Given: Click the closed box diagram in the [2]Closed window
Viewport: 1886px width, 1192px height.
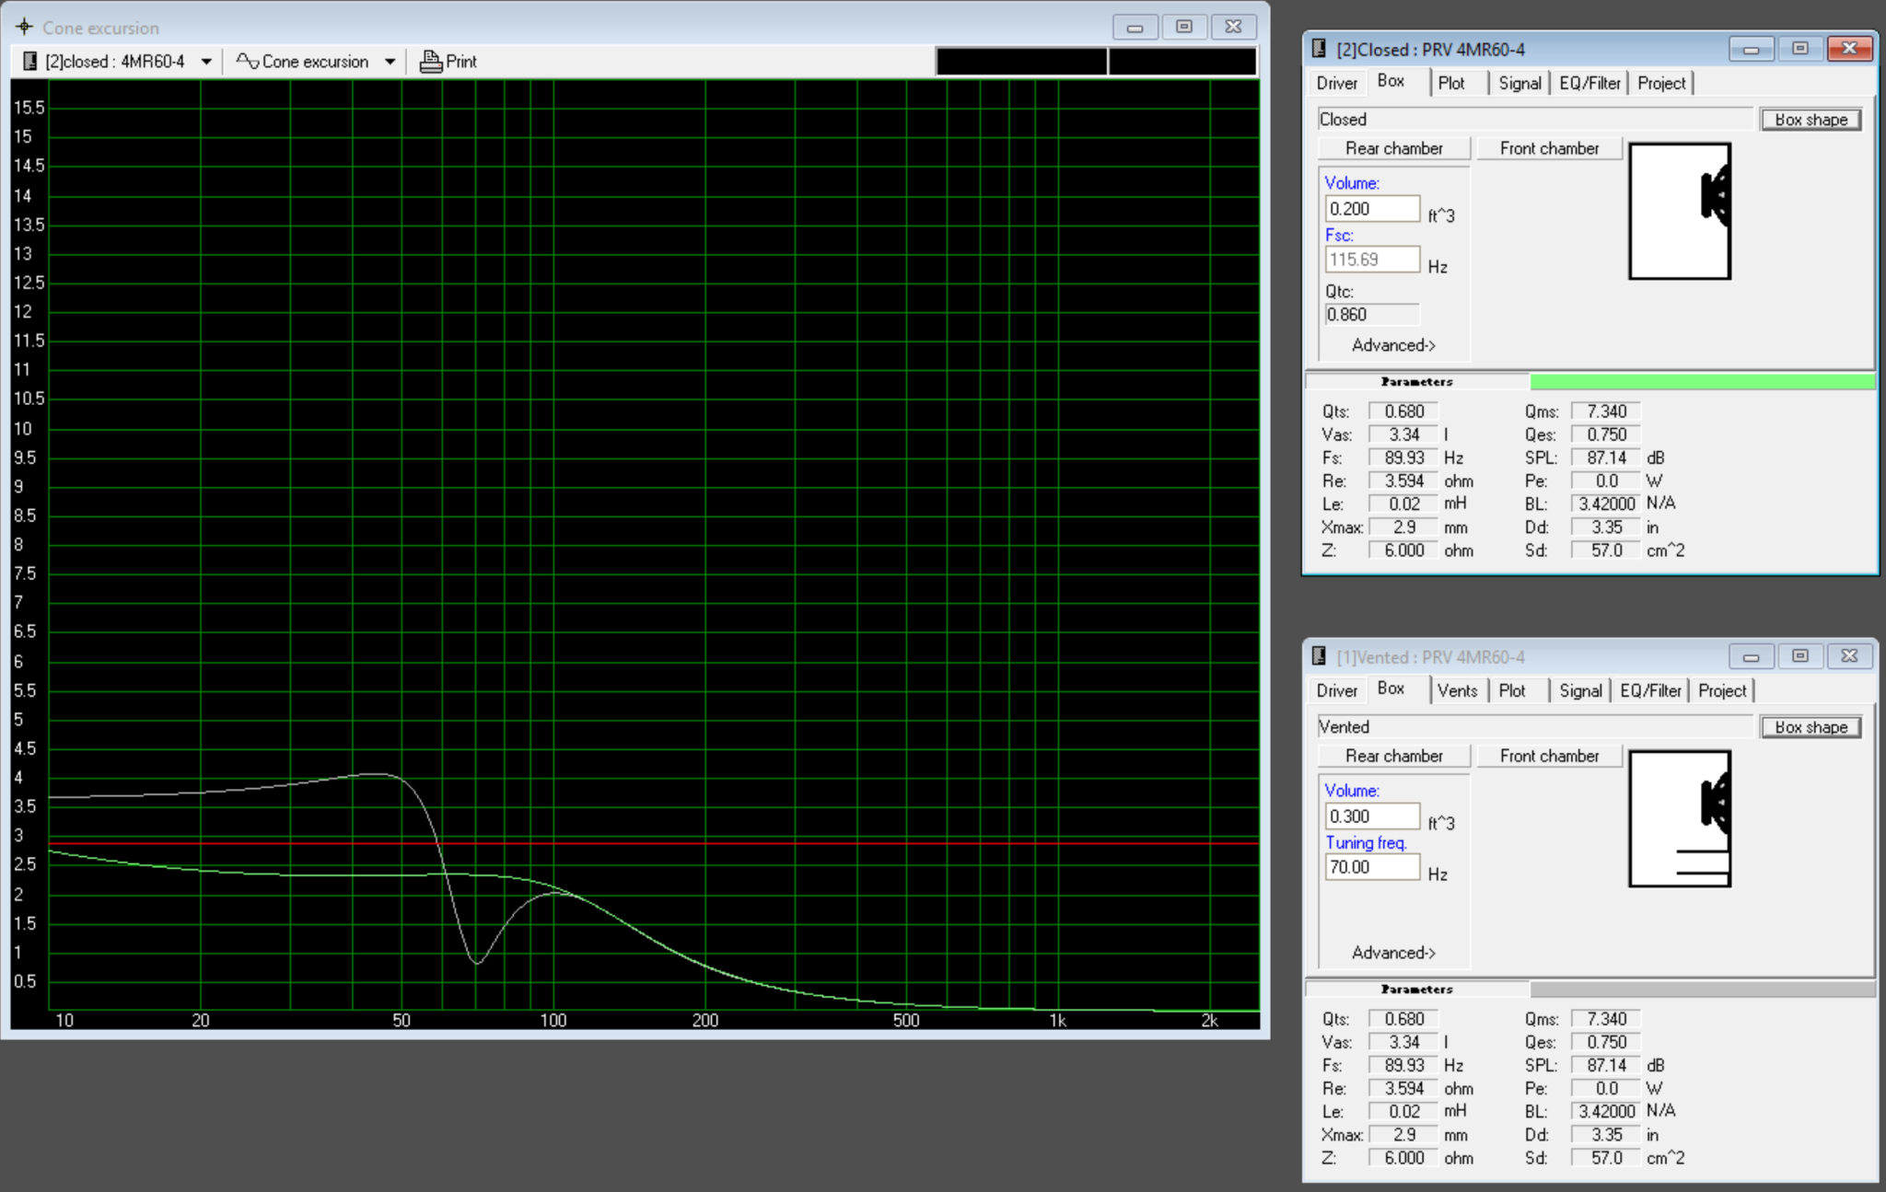Looking at the screenshot, I should 1680,211.
